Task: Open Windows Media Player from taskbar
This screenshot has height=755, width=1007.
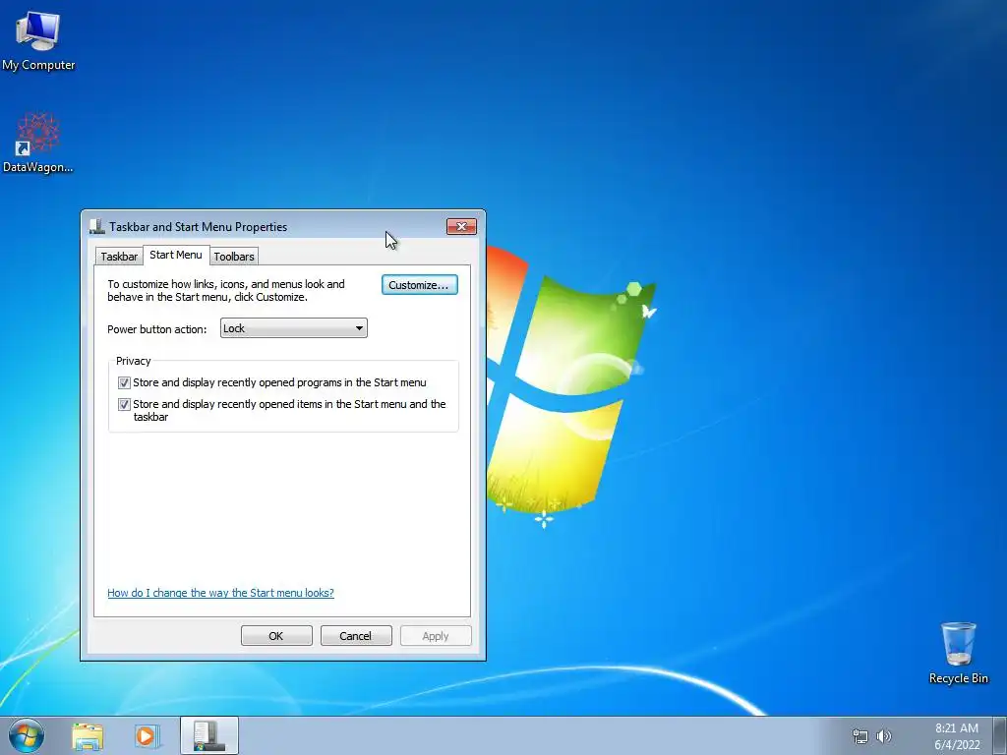Action: click(x=147, y=736)
